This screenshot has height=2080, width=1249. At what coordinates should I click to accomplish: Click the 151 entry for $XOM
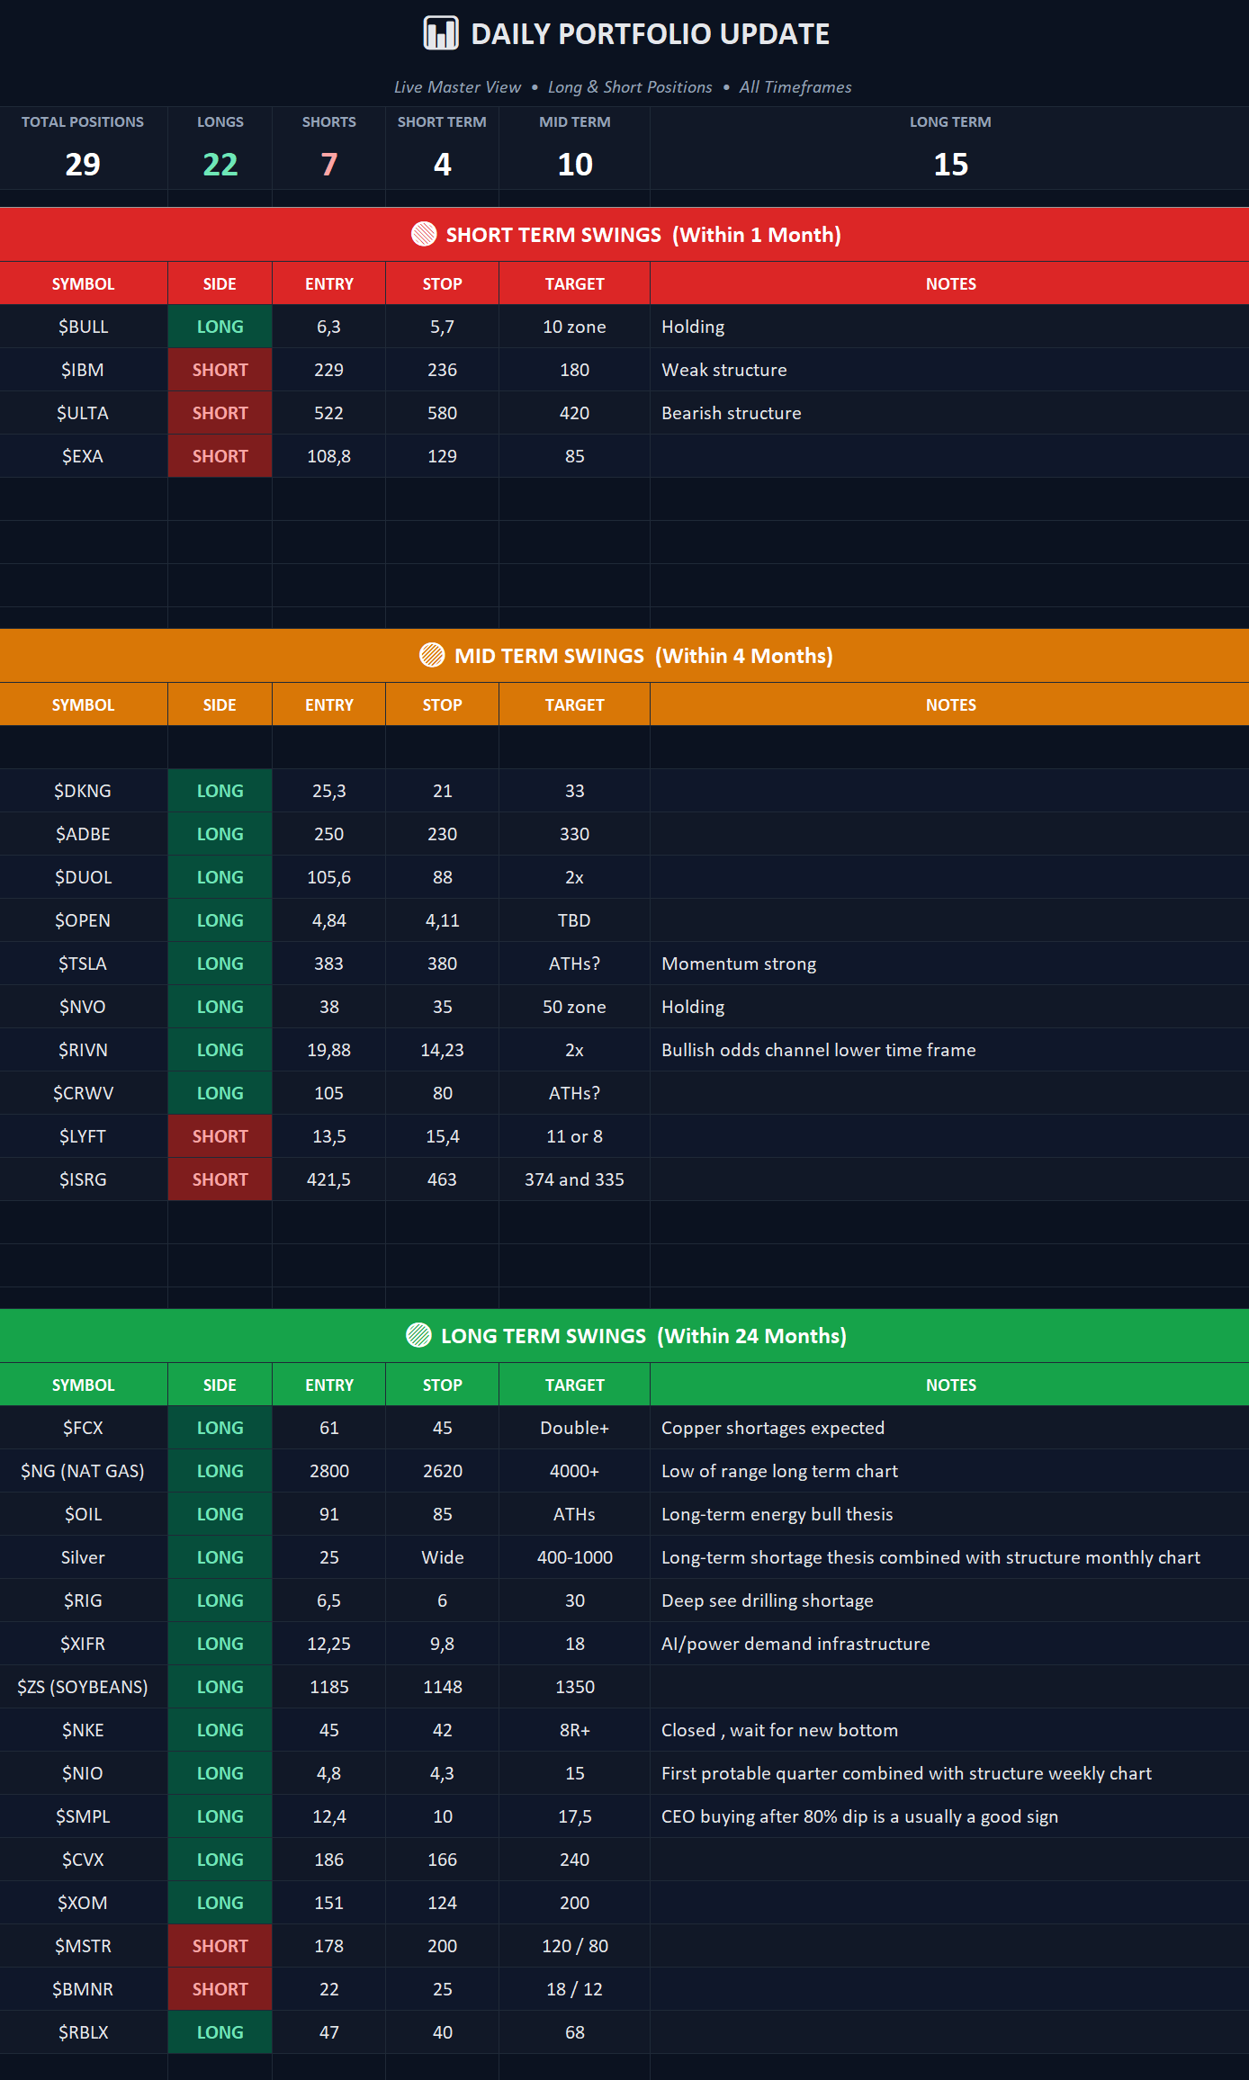click(328, 1903)
